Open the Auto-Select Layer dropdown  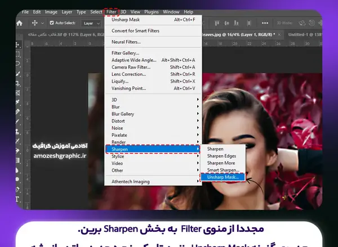coord(92,23)
